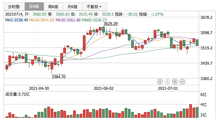Click the 4亿 volume axis label

(x=204, y=105)
